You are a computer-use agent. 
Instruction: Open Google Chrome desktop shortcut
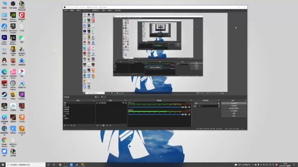[x=4, y=141]
